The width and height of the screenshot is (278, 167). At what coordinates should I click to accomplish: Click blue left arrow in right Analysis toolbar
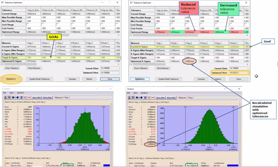(x=137, y=97)
